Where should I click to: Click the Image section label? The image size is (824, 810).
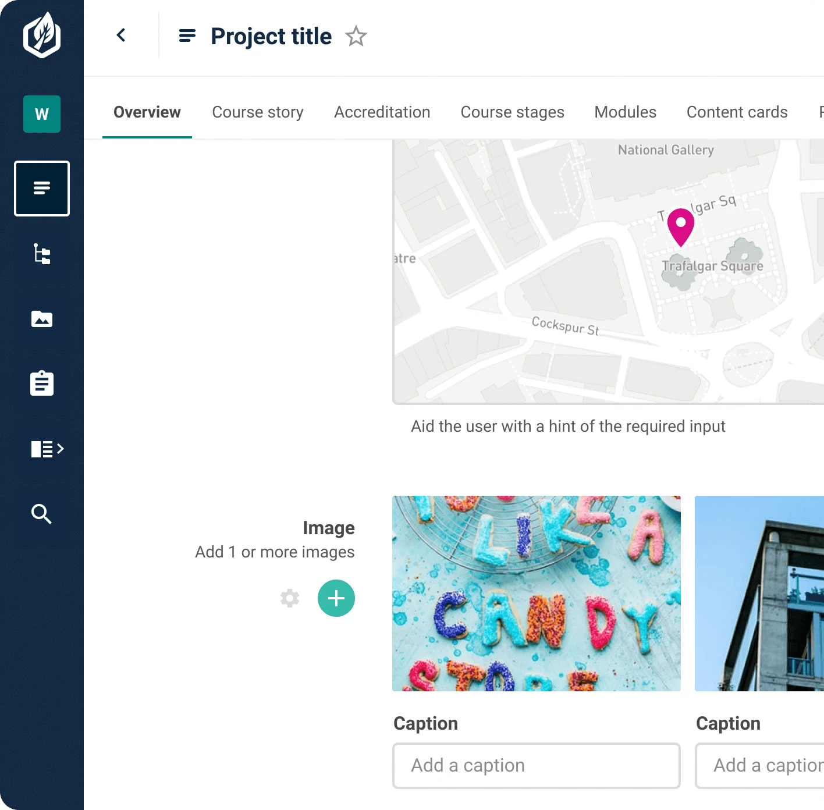pos(329,528)
